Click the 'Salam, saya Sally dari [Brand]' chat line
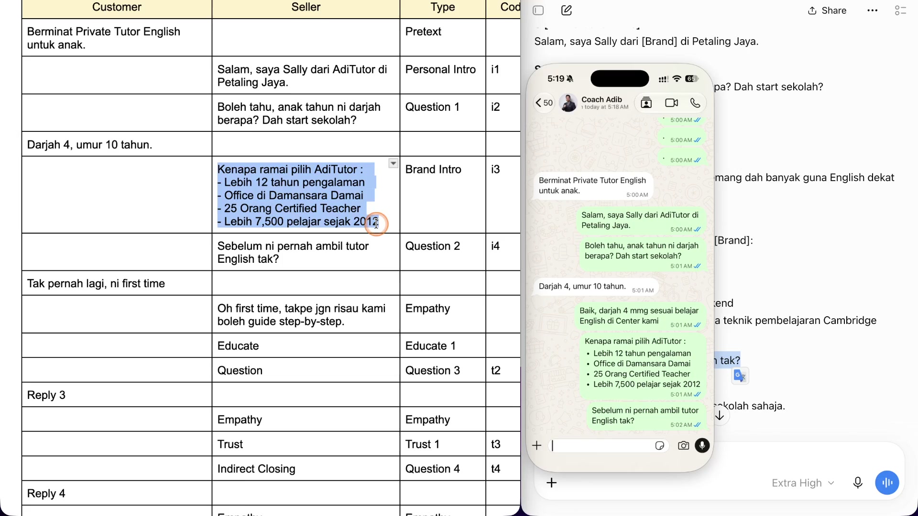Screen dimensions: 918x516 tap(646, 42)
